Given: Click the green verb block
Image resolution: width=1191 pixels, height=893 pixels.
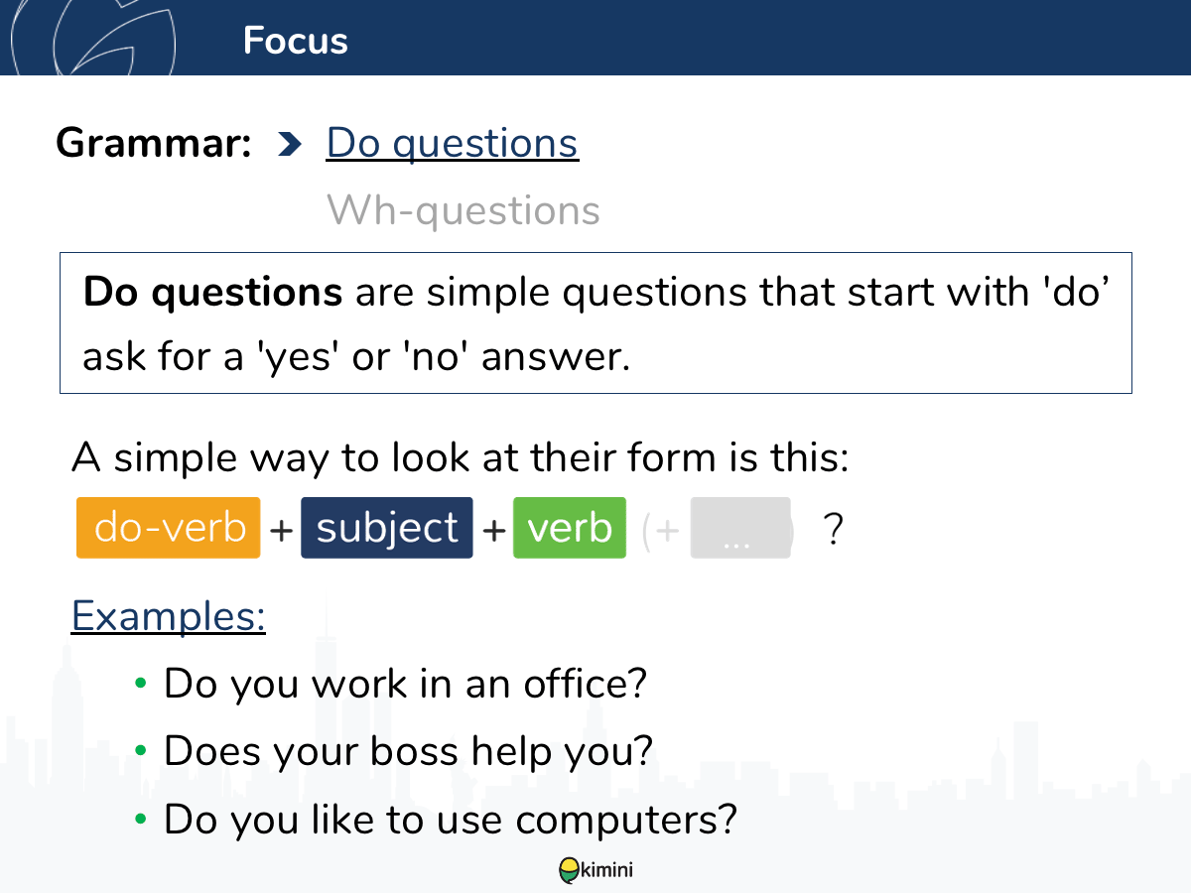Looking at the screenshot, I should 570,528.
